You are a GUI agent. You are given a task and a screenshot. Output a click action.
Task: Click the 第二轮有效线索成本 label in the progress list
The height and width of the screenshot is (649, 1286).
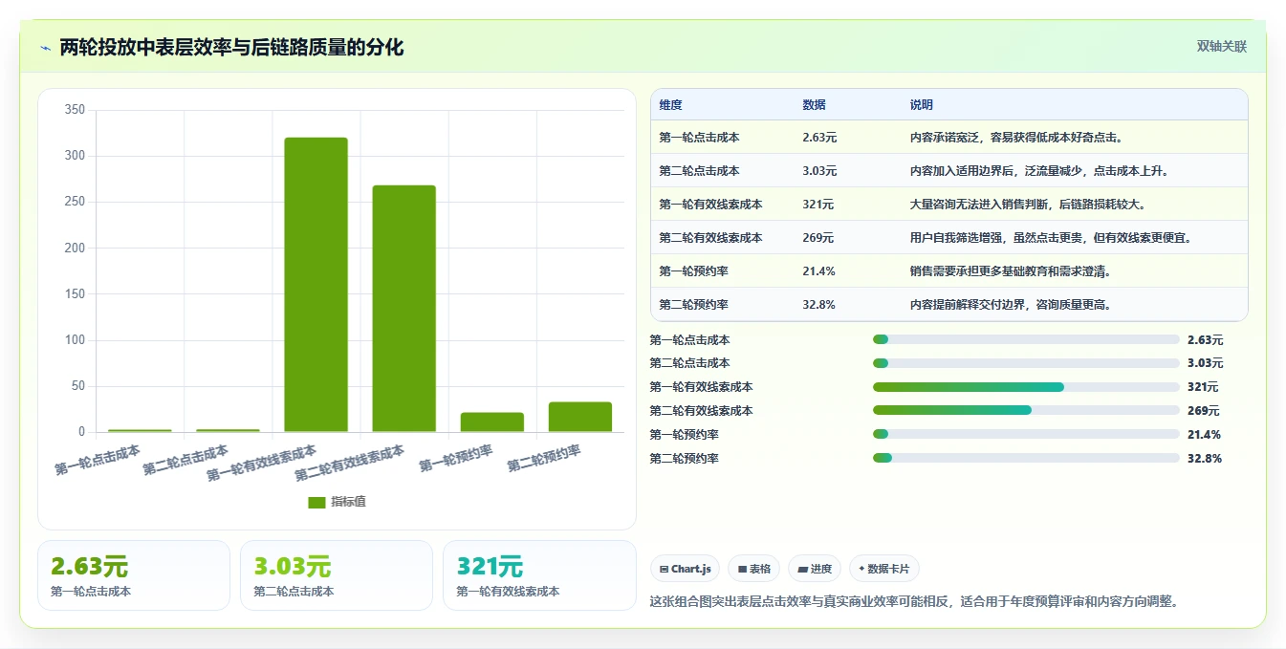click(x=701, y=411)
